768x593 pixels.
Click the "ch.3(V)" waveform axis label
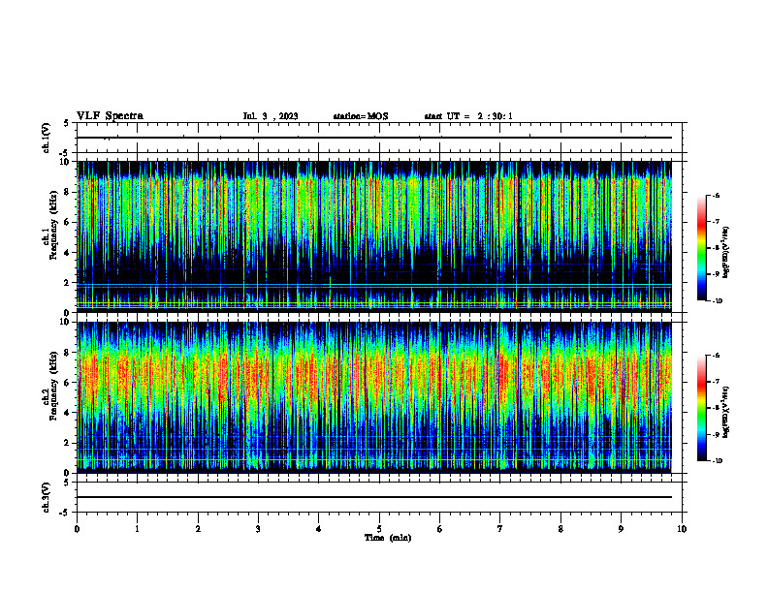click(x=47, y=497)
